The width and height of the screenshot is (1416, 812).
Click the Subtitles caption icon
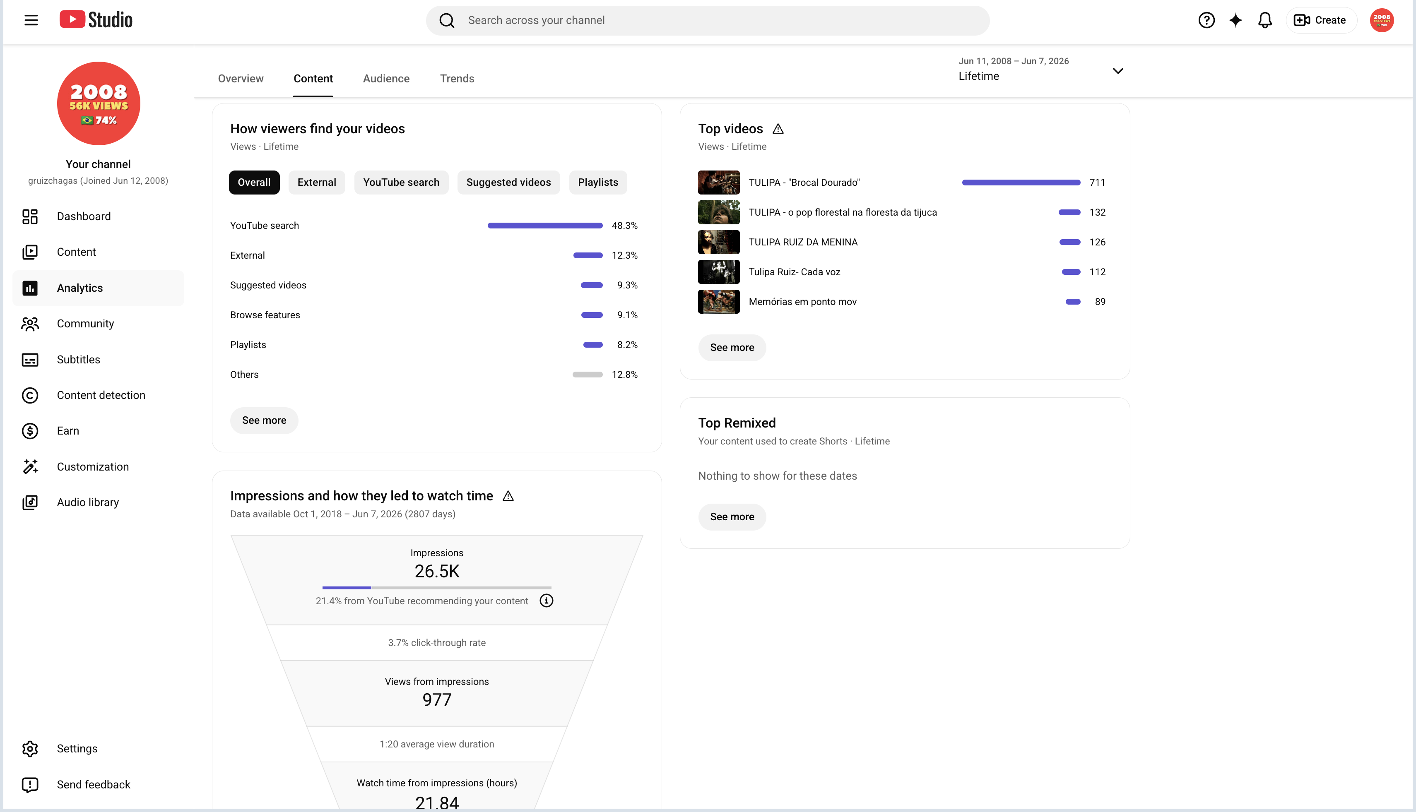pos(30,360)
